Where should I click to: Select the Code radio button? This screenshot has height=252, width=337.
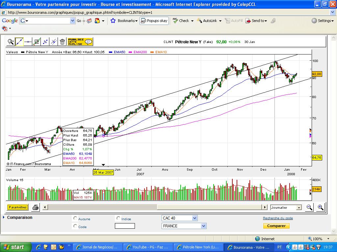click(x=75, y=226)
